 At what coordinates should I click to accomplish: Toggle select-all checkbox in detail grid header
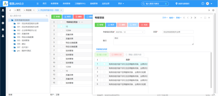104,60
